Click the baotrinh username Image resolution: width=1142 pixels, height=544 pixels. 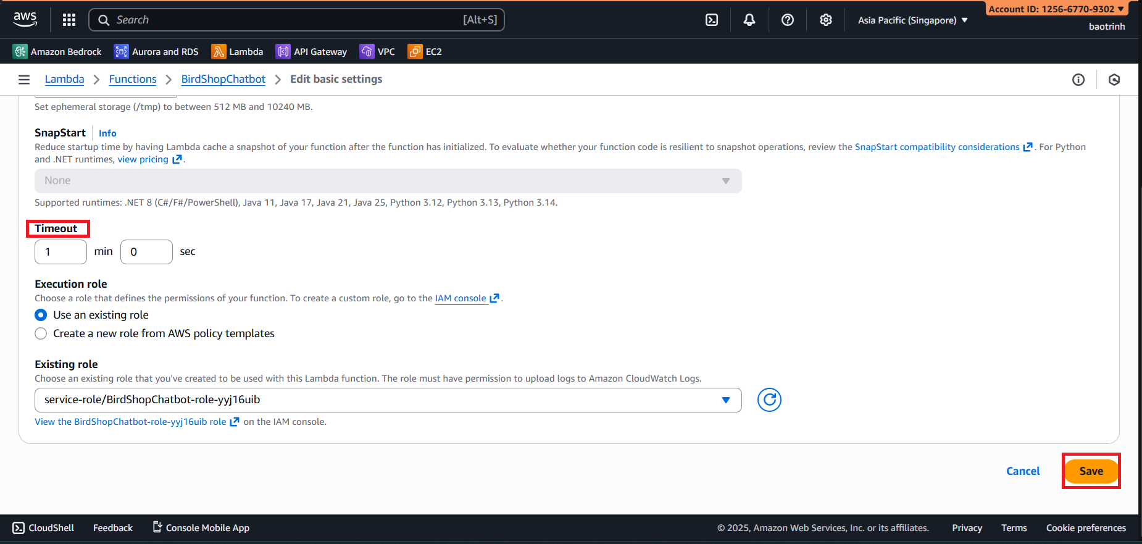tap(1107, 27)
